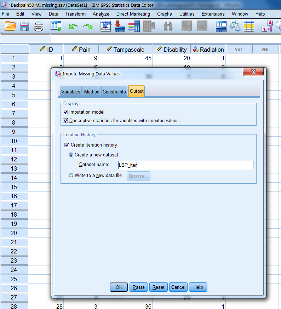Save the dataset with the floppy disk icon

point(24,26)
